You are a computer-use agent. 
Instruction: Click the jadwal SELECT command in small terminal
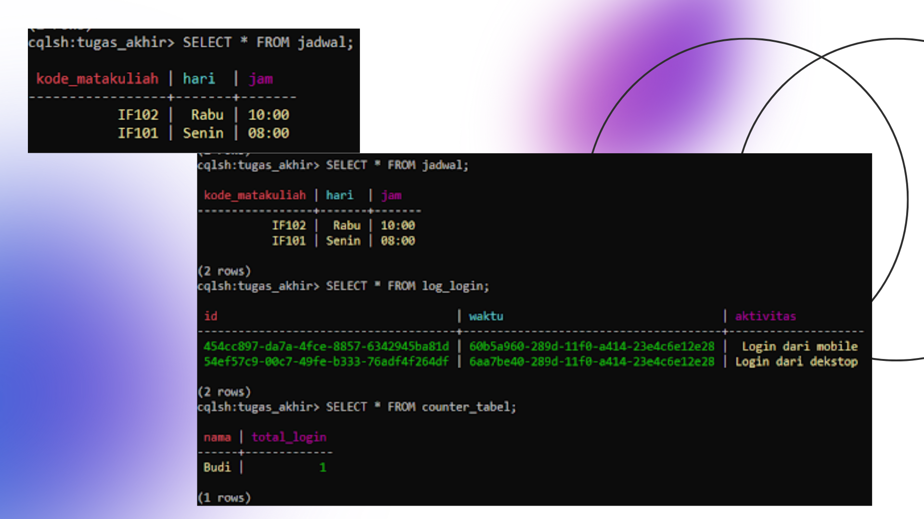point(191,43)
